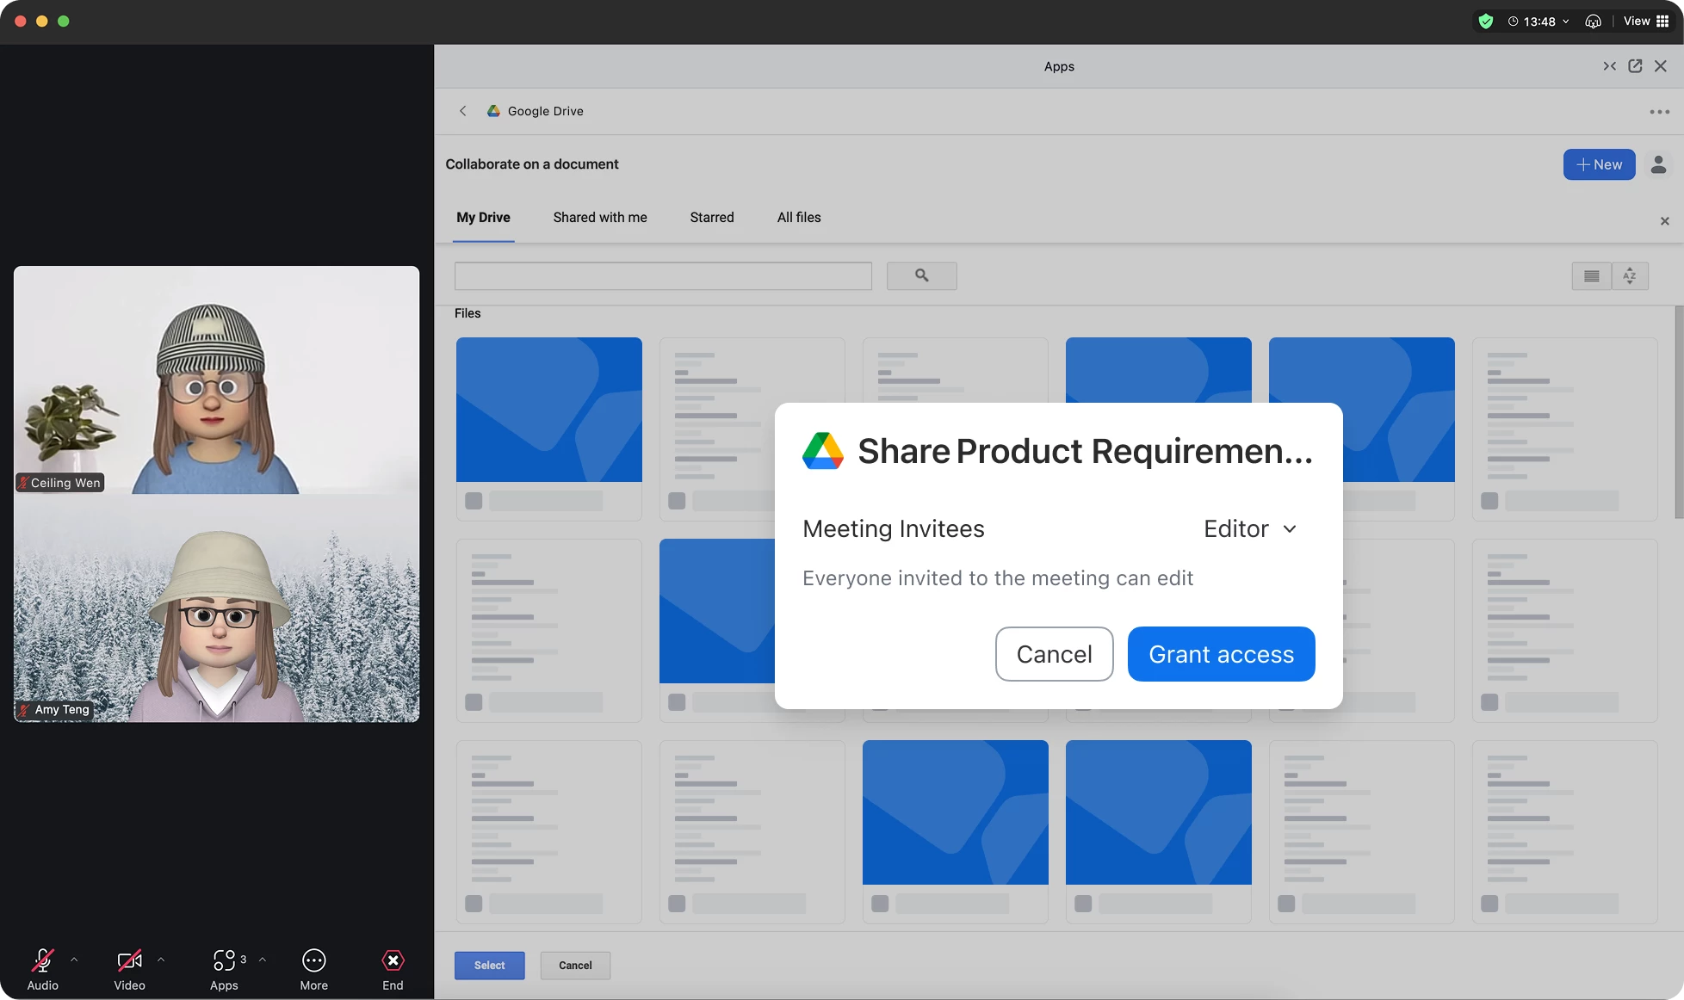
Task: Open the Starred tab
Action: (x=711, y=218)
